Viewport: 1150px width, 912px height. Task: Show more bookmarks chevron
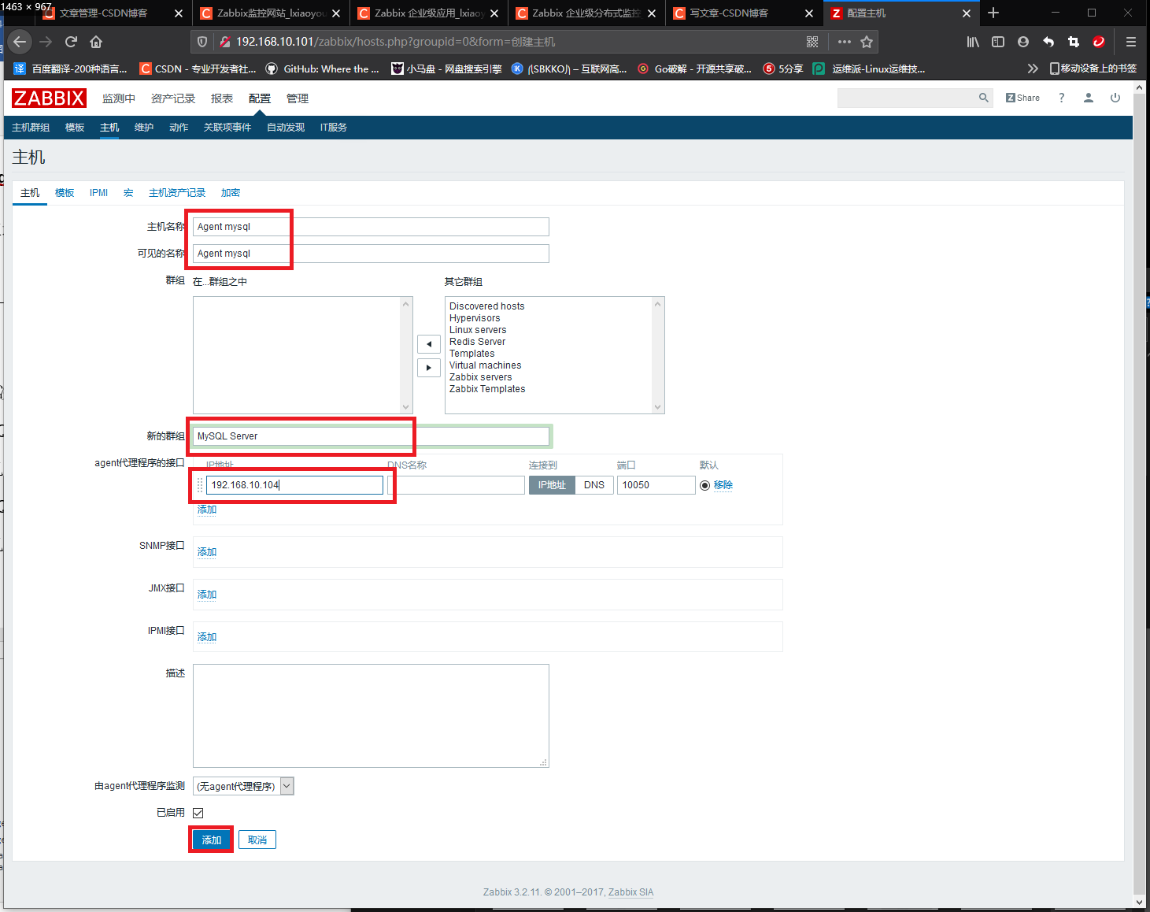coord(1033,69)
